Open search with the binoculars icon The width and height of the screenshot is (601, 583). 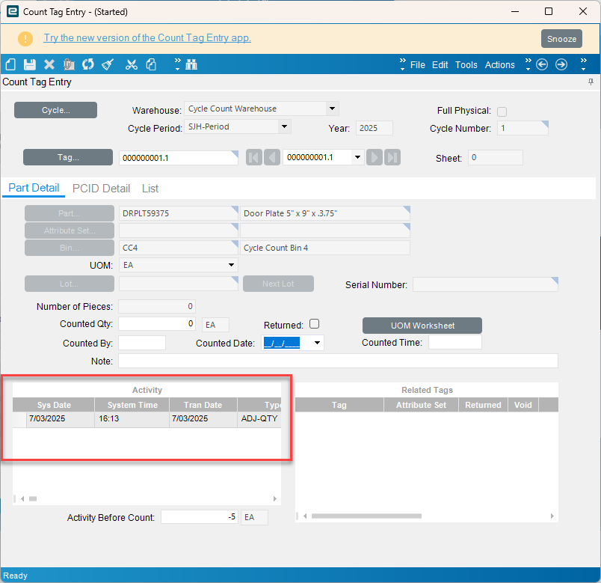tap(191, 64)
